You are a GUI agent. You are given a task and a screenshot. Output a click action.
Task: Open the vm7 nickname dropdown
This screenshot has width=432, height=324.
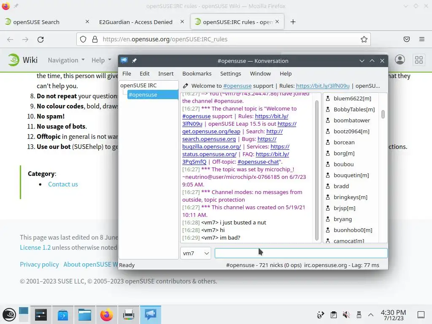pyautogui.click(x=196, y=253)
